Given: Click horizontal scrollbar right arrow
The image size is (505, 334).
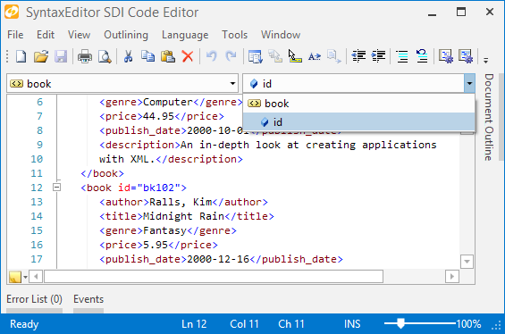Looking at the screenshot, I should pos(452,277).
